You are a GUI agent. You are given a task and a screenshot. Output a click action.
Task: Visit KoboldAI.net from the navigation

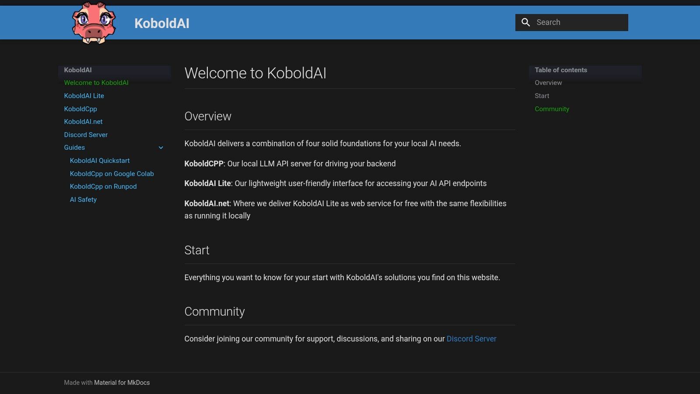tap(83, 122)
